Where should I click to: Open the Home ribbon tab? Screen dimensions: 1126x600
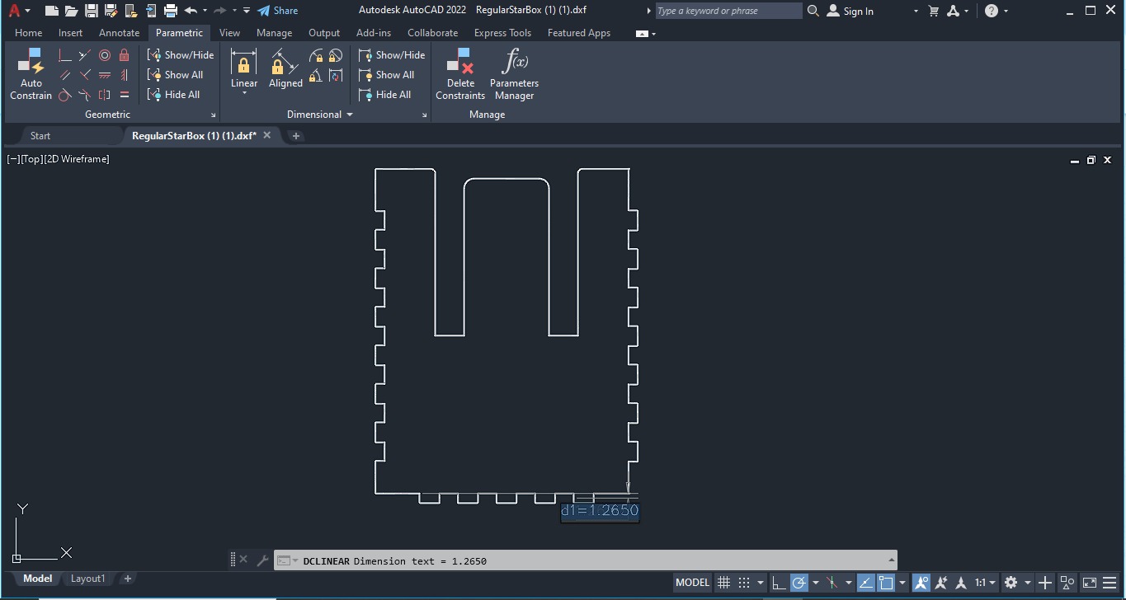(x=28, y=33)
